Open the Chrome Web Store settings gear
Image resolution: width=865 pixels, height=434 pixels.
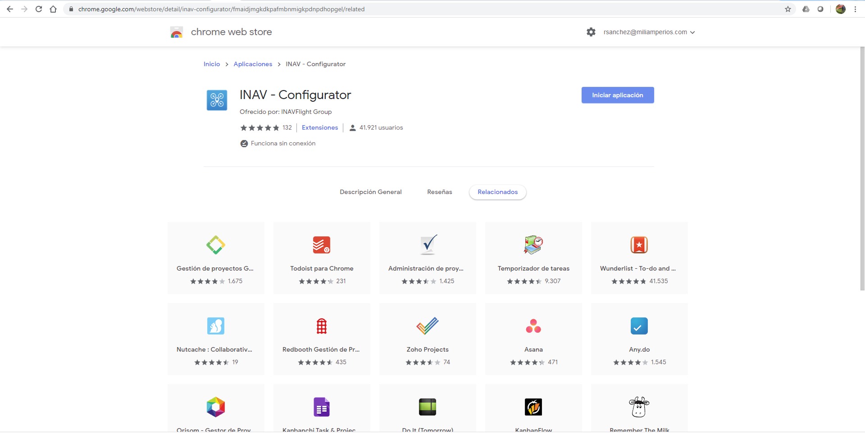[x=591, y=32]
